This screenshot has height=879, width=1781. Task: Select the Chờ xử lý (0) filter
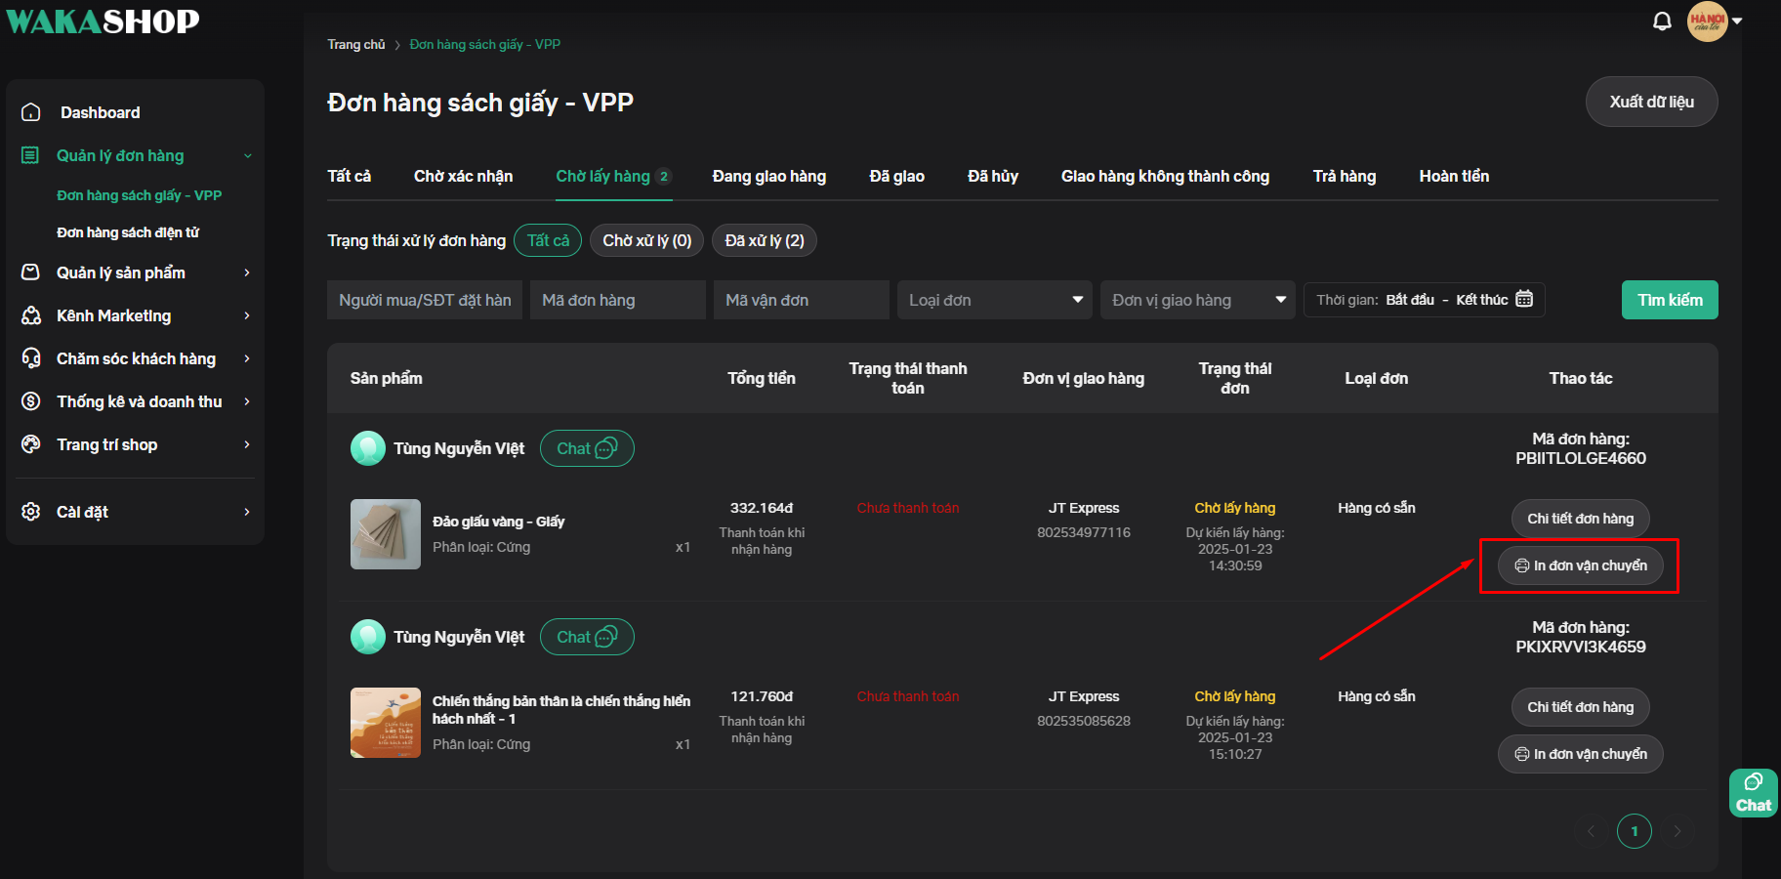pyautogui.click(x=646, y=240)
